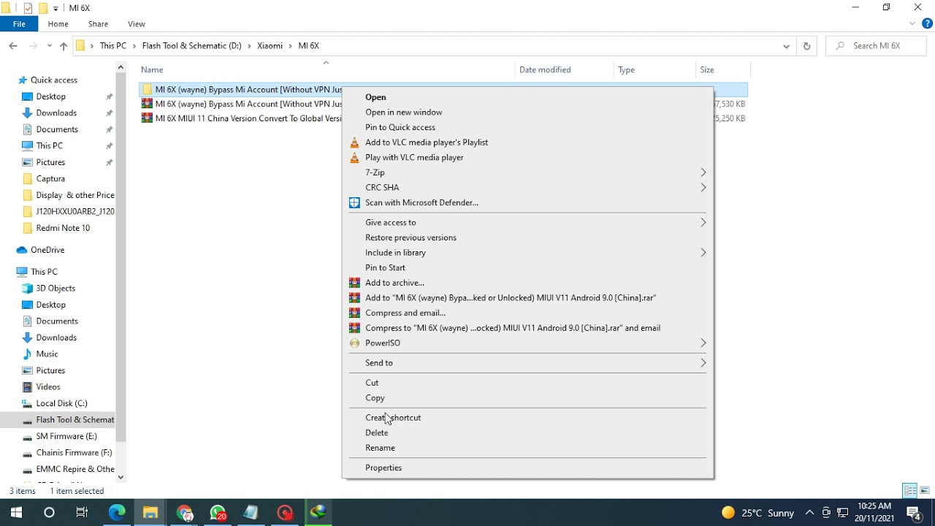Open Properties from the context menu

pos(383,468)
